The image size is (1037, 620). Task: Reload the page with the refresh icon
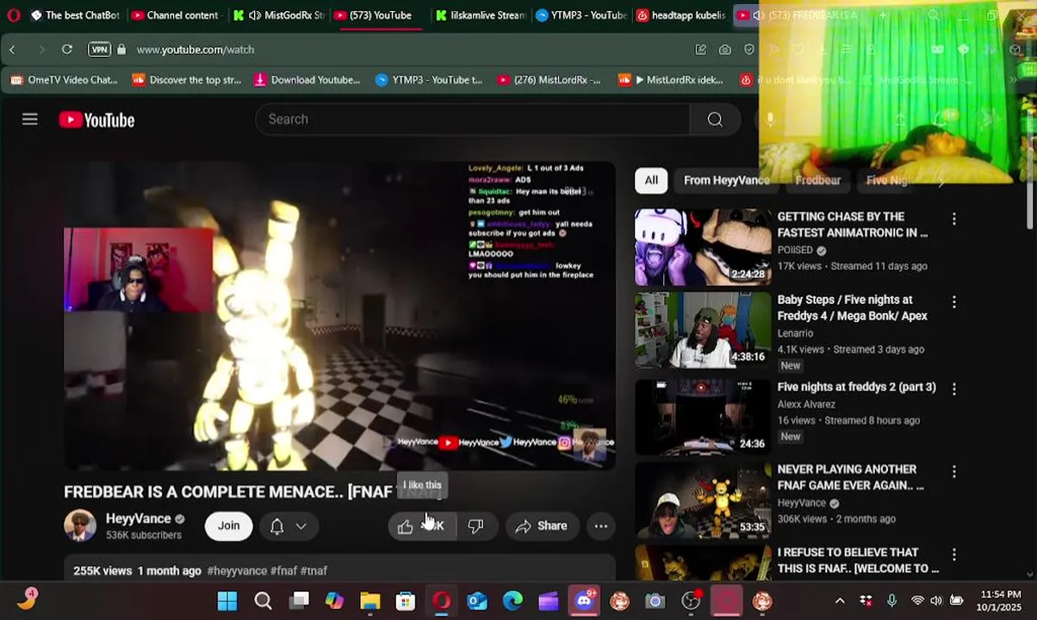coord(66,50)
